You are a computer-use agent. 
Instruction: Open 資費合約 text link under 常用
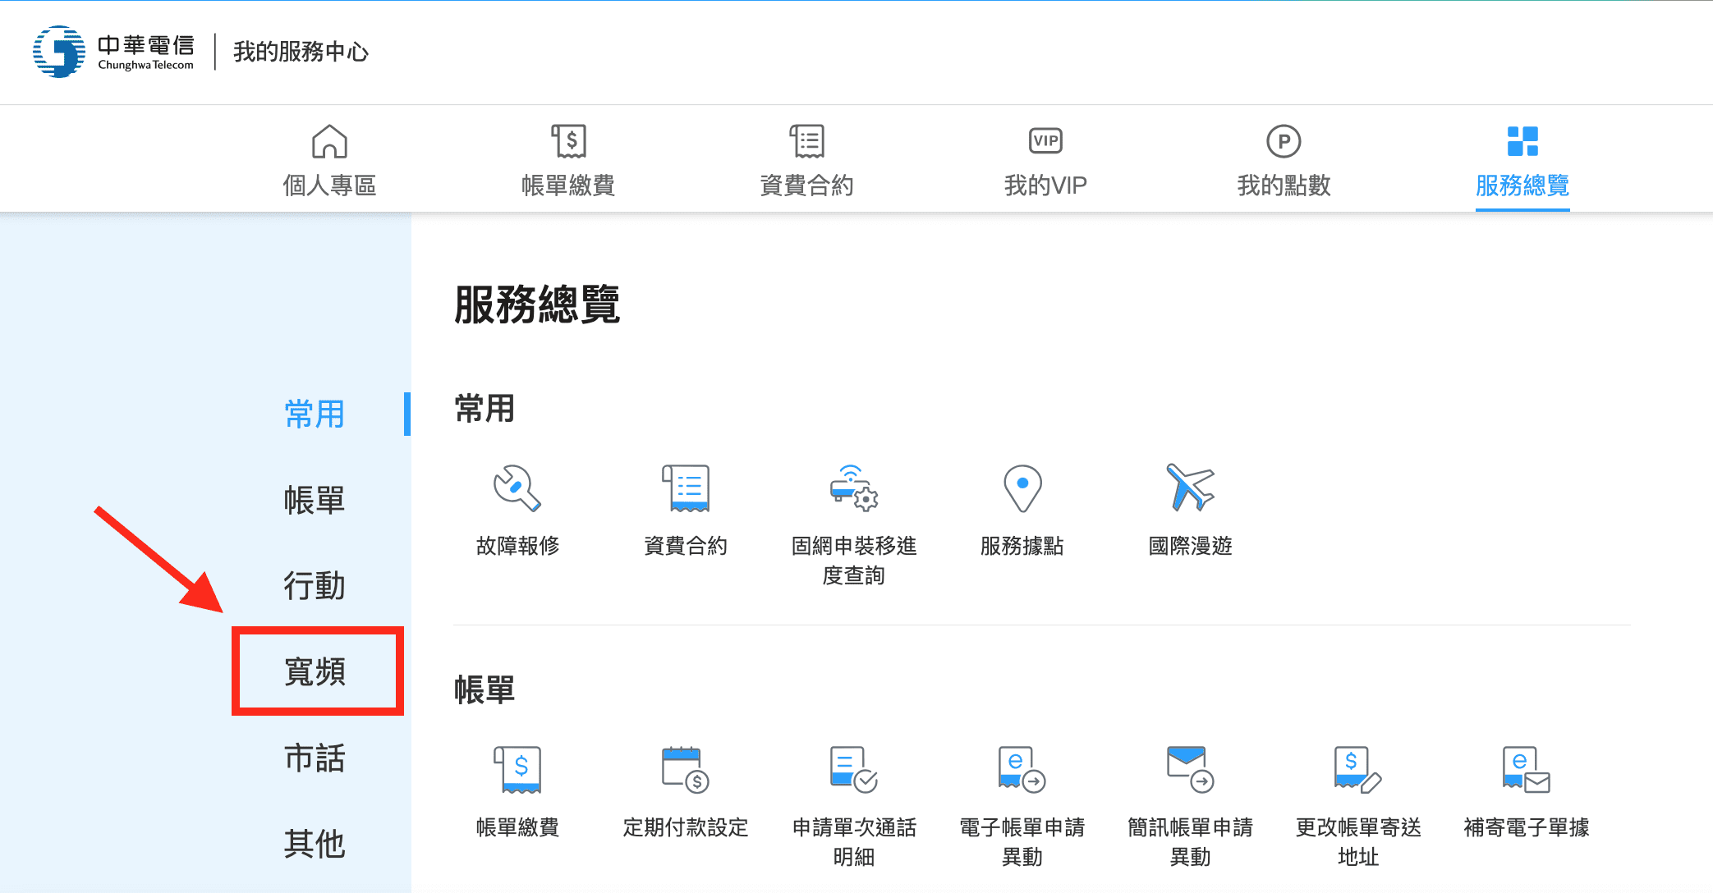tap(686, 546)
